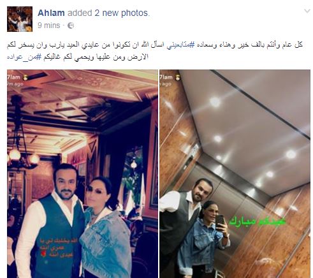Click the "ago" label on right photo

point(166,84)
